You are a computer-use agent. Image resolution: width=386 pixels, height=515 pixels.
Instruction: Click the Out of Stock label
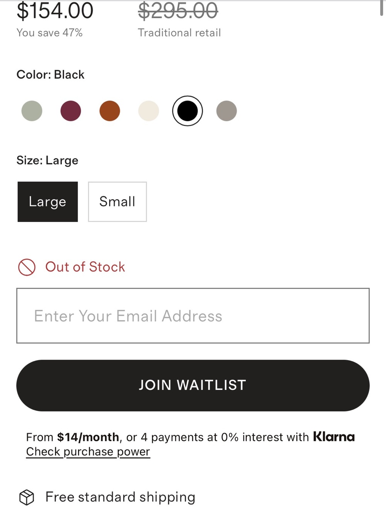point(85,267)
